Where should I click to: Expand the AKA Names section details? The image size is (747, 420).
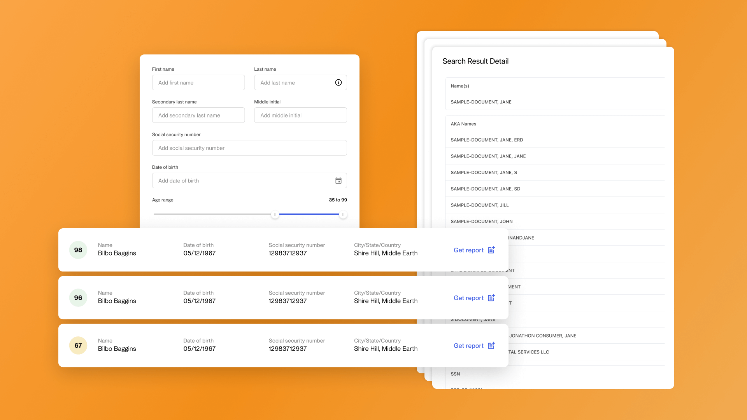pyautogui.click(x=463, y=123)
